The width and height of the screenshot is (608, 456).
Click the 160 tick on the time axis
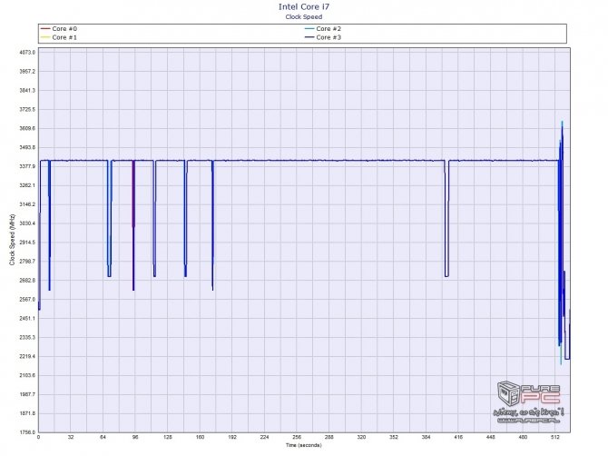[x=200, y=437]
